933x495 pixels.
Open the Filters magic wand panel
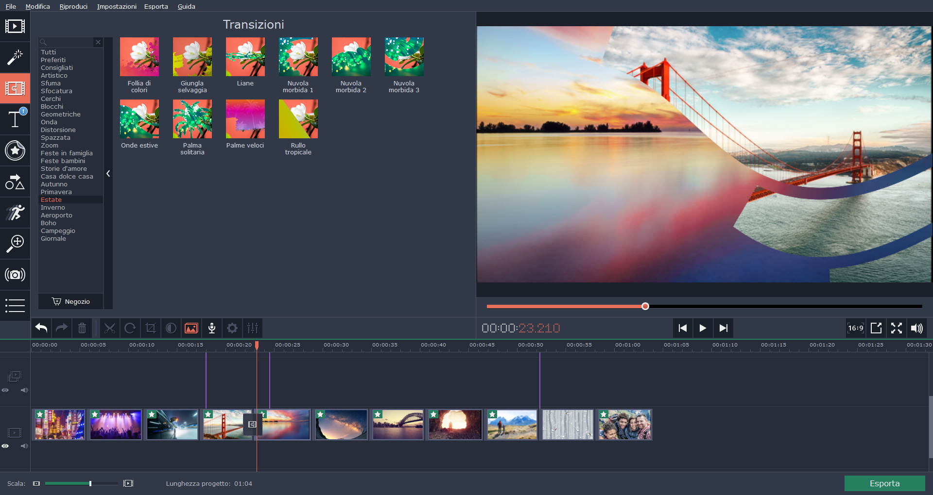pos(15,57)
